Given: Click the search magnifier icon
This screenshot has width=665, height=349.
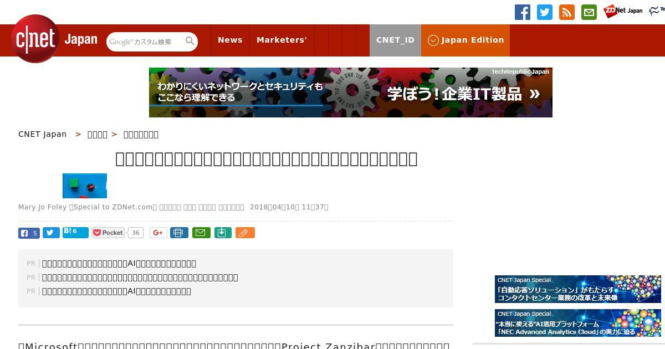Looking at the screenshot, I should click(x=190, y=41).
